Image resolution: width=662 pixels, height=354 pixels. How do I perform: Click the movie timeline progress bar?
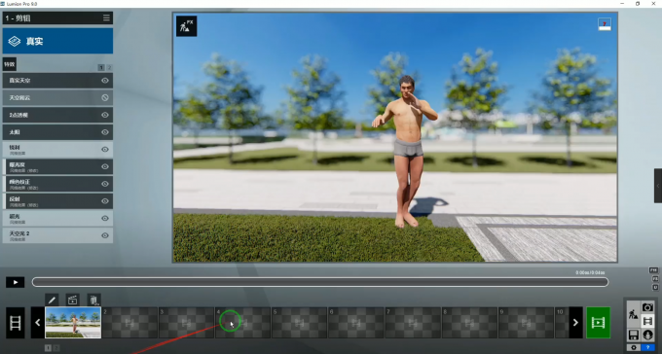point(320,282)
